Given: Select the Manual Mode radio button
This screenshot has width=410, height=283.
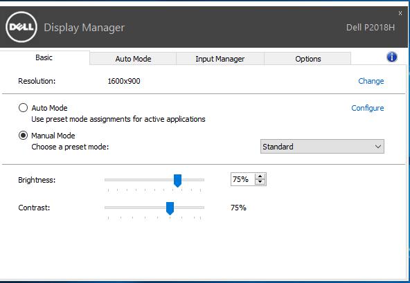Looking at the screenshot, I should click(23, 136).
